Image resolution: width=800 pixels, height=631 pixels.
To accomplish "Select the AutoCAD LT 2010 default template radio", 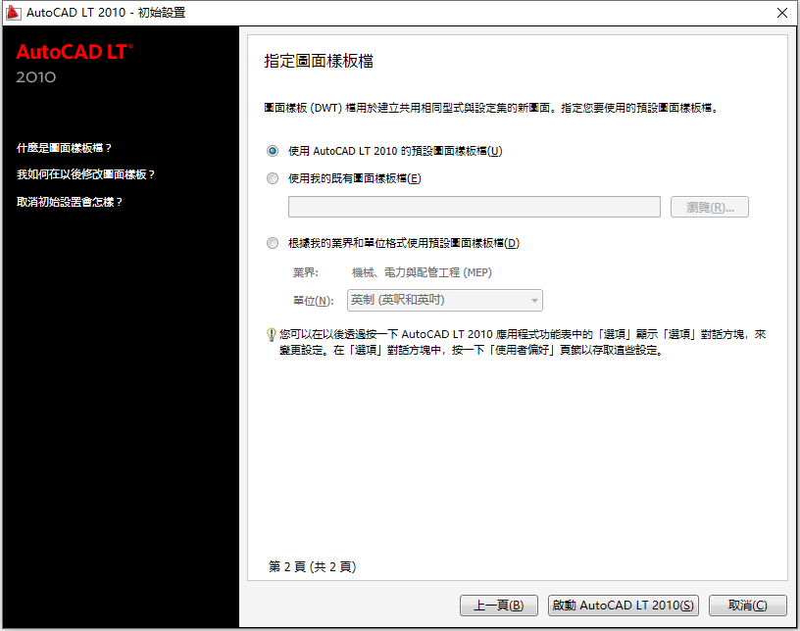I will [273, 151].
